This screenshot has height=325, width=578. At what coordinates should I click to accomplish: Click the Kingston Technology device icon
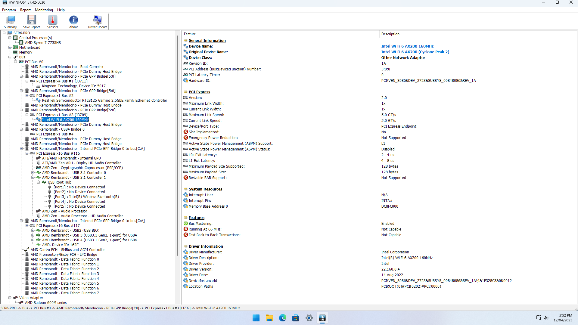coord(38,86)
